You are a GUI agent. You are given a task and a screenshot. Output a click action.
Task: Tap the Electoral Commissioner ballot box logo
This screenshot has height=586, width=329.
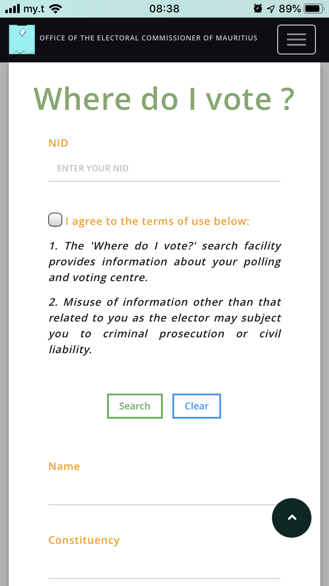[x=22, y=40]
